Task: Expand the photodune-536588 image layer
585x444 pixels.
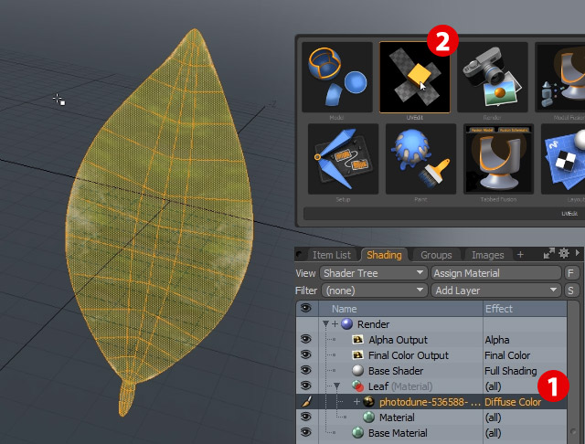Action: coord(356,402)
